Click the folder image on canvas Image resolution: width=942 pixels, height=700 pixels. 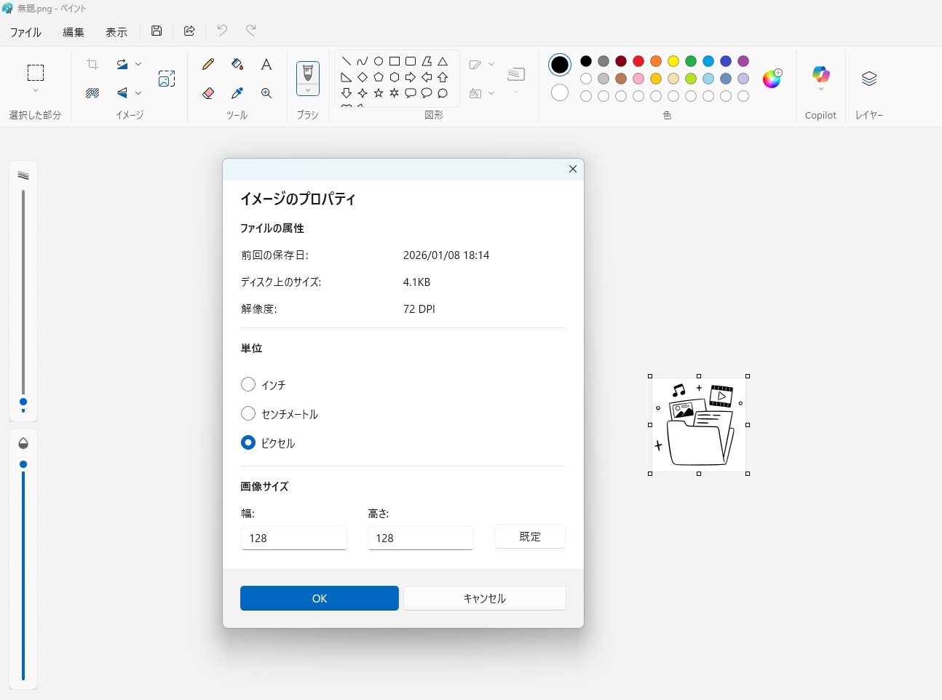699,425
